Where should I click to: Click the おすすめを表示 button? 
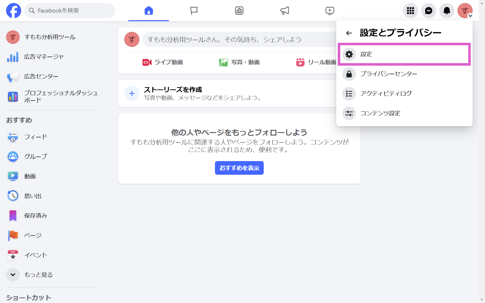tap(239, 168)
